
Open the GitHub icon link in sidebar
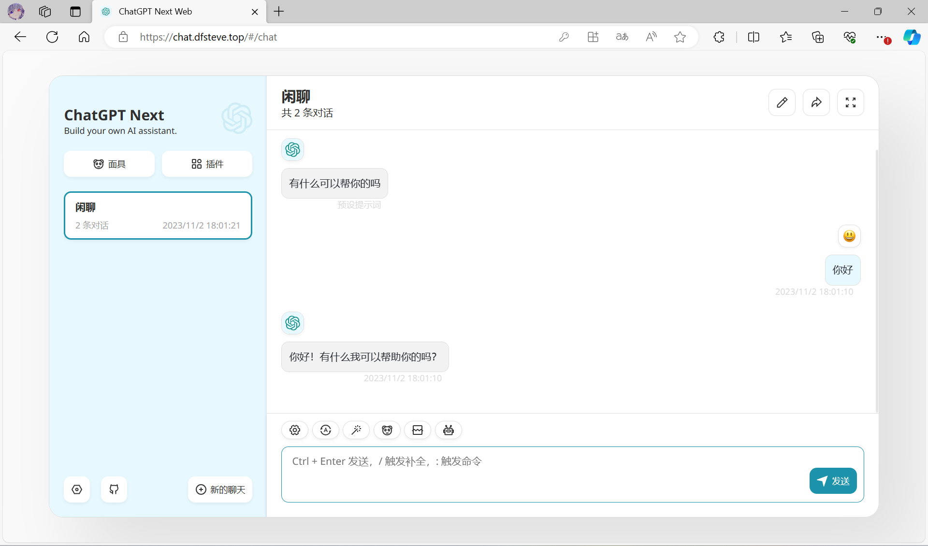[x=114, y=489]
